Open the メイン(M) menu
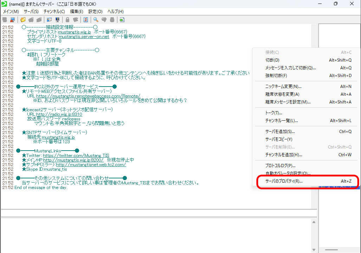 coord(11,11)
